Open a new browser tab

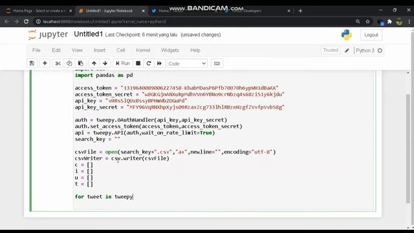[x=300, y=11]
